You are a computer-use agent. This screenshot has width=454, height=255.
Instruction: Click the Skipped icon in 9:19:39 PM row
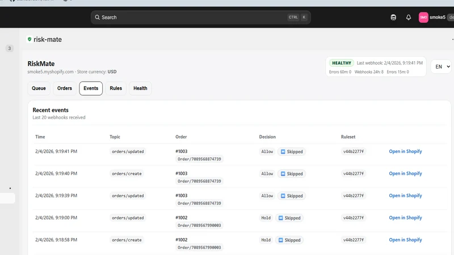tap(283, 195)
